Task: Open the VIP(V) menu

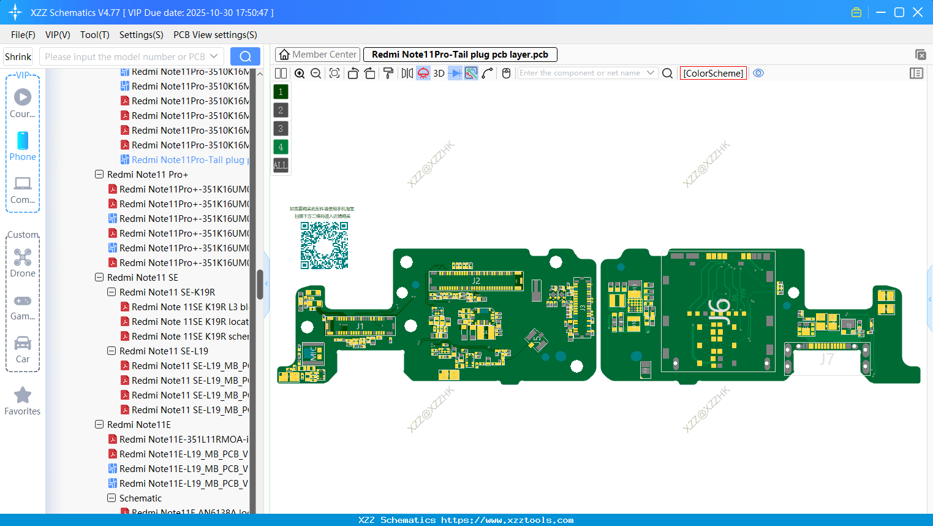Action: click(x=58, y=35)
